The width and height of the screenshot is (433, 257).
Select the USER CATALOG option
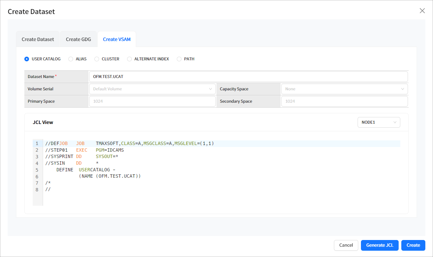27,59
